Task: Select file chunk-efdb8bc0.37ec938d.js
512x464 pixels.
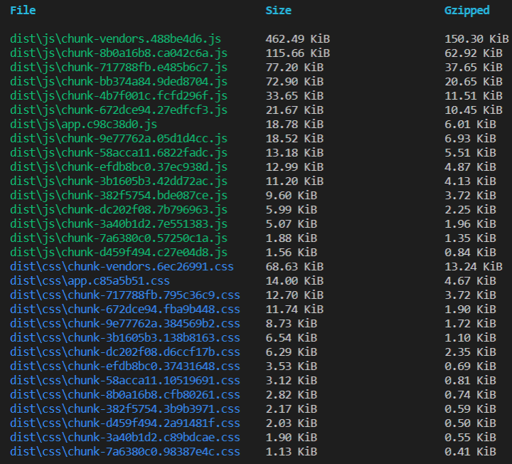Action: click(x=119, y=167)
